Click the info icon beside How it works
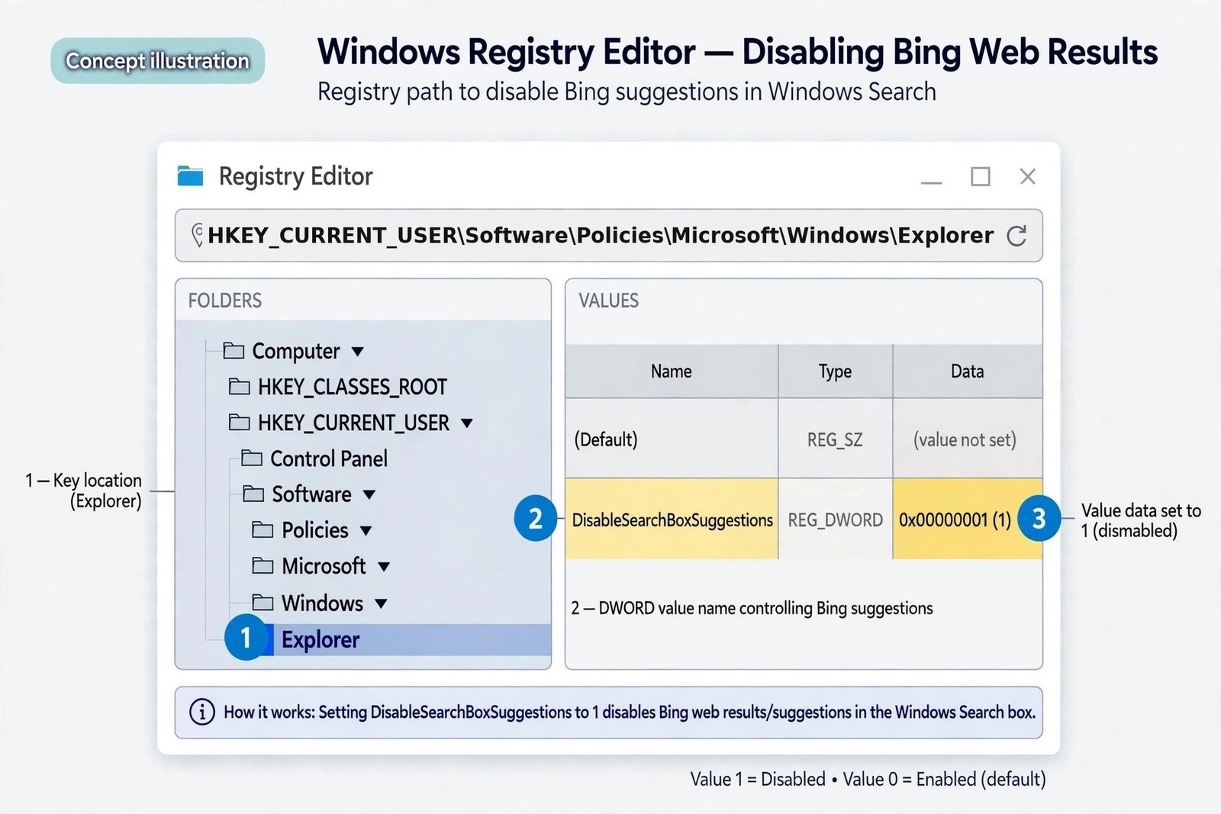This screenshot has width=1221, height=814. pyautogui.click(x=201, y=713)
